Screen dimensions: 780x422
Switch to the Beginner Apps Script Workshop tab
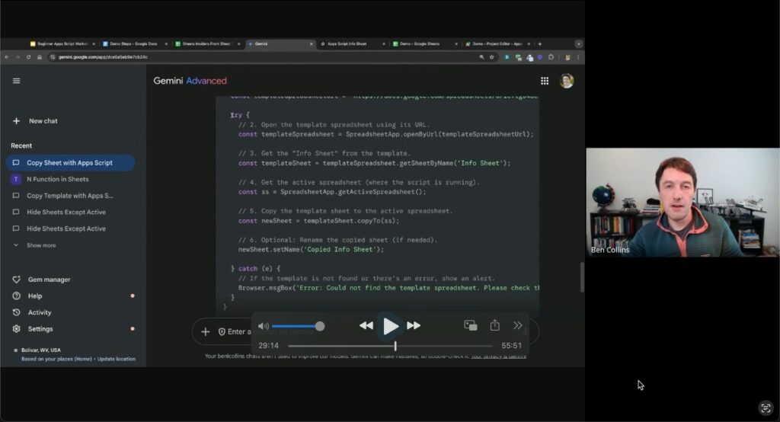click(62, 43)
